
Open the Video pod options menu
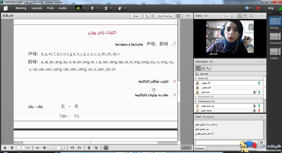[x=262, y=16]
